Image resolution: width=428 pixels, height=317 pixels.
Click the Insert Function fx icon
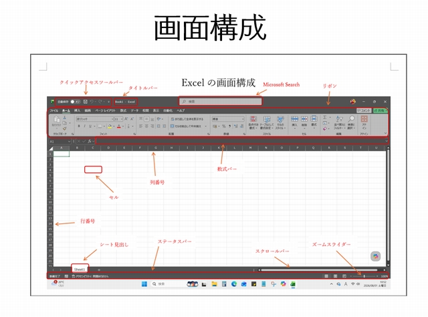[x=89, y=141]
